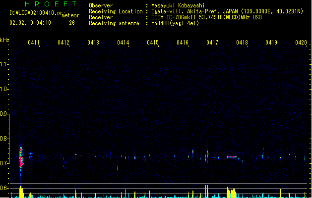Click the meteor label
The height and width of the screenshot is (198, 312).
pyautogui.click(x=70, y=15)
